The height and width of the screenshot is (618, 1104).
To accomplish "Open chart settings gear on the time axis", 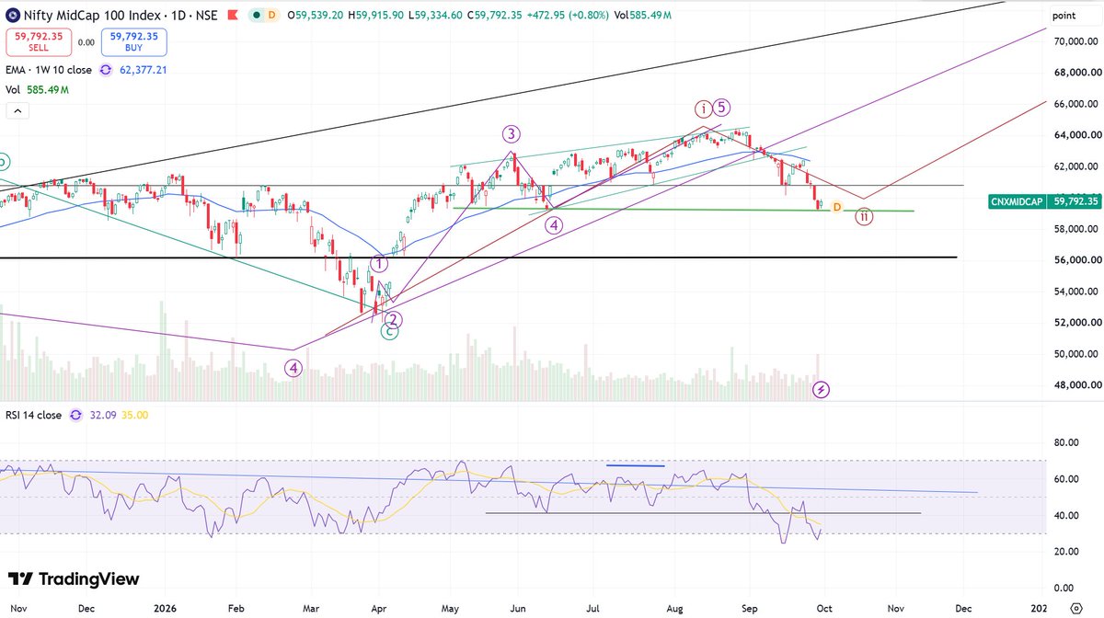I will [x=1076, y=607].
